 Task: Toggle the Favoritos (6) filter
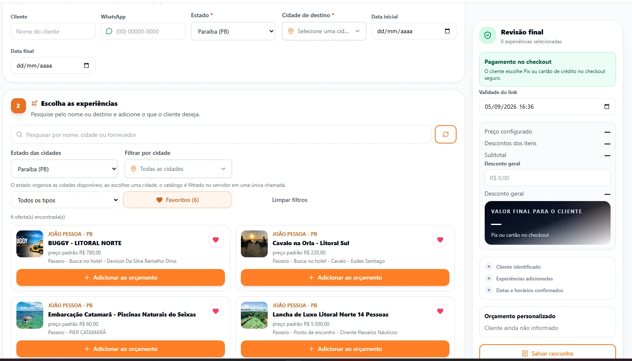click(178, 200)
